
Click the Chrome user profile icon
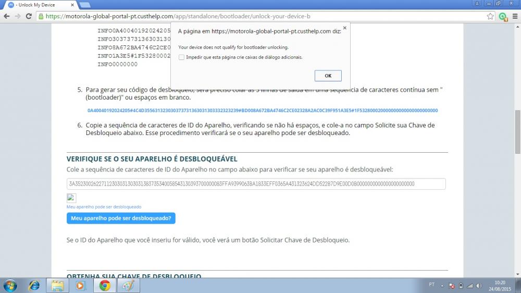coord(477,3)
